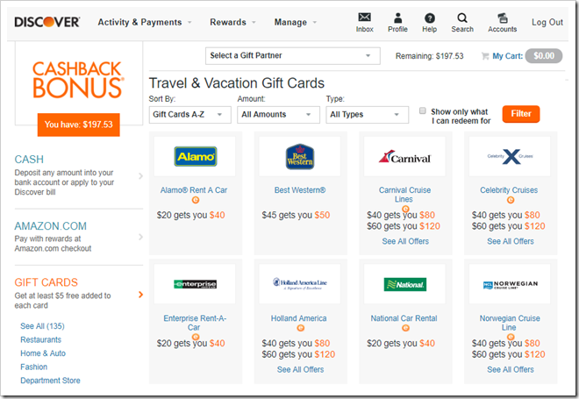Viewport: 579px width, 399px height.
Task: Click the orange Filter button
Action: pos(520,114)
